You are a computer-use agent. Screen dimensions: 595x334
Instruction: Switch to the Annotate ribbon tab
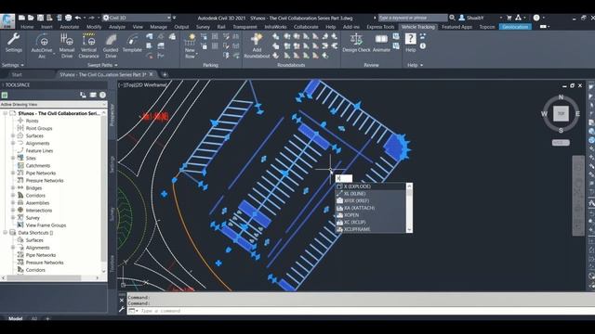tap(70, 27)
